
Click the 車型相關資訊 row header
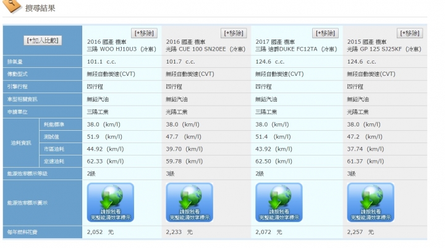pyautogui.click(x=43, y=99)
